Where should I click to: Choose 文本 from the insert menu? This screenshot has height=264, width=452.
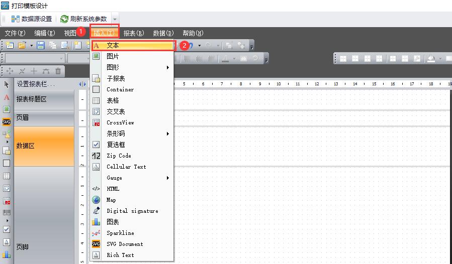coord(113,46)
